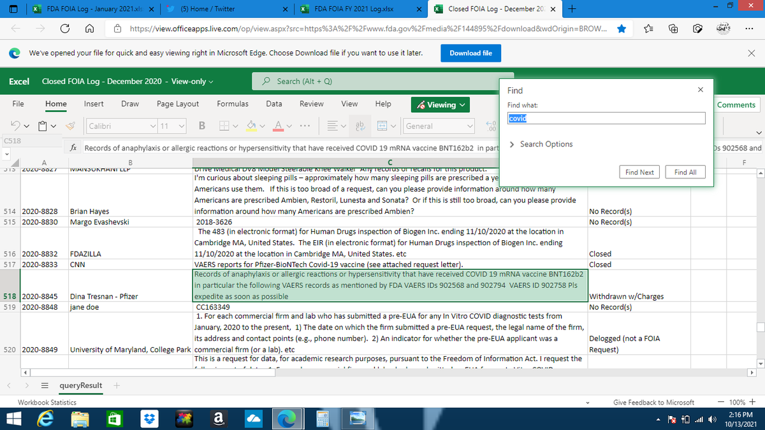
Task: Click the fx insert function icon
Action: [75, 148]
